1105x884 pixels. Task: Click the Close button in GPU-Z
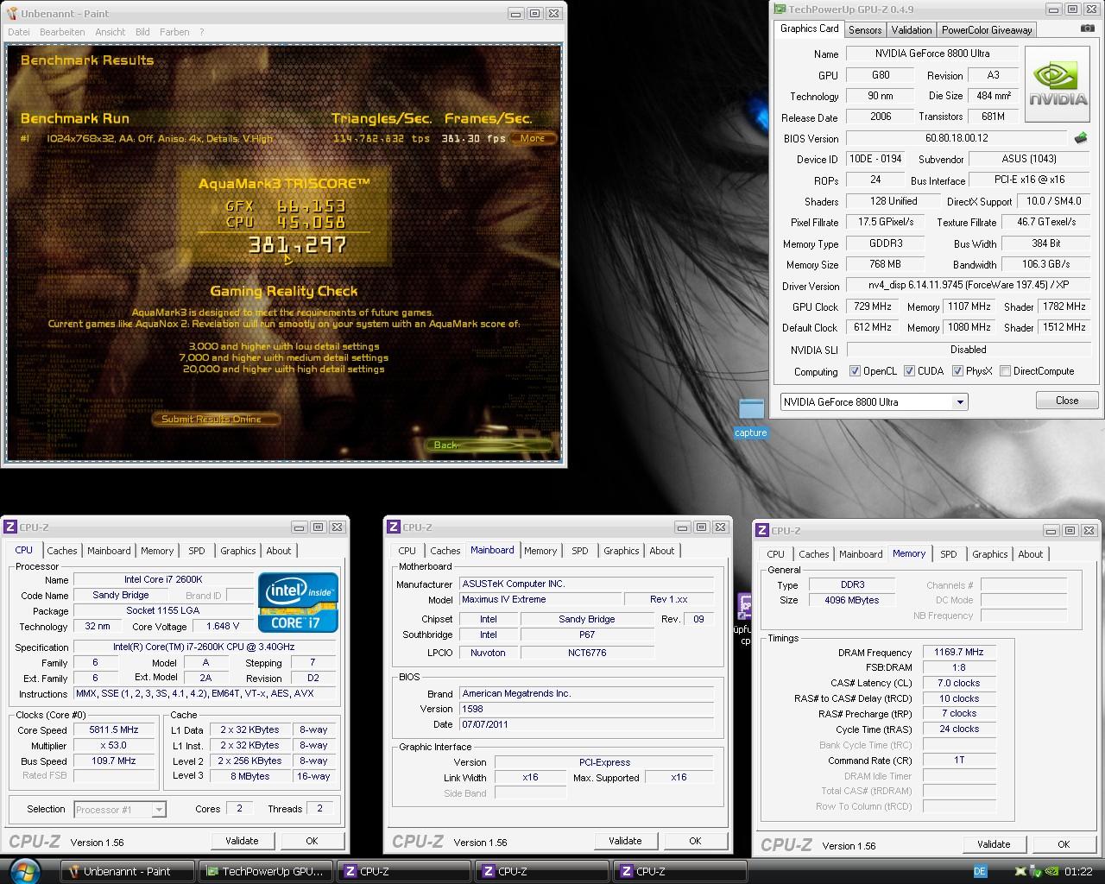click(x=1067, y=401)
